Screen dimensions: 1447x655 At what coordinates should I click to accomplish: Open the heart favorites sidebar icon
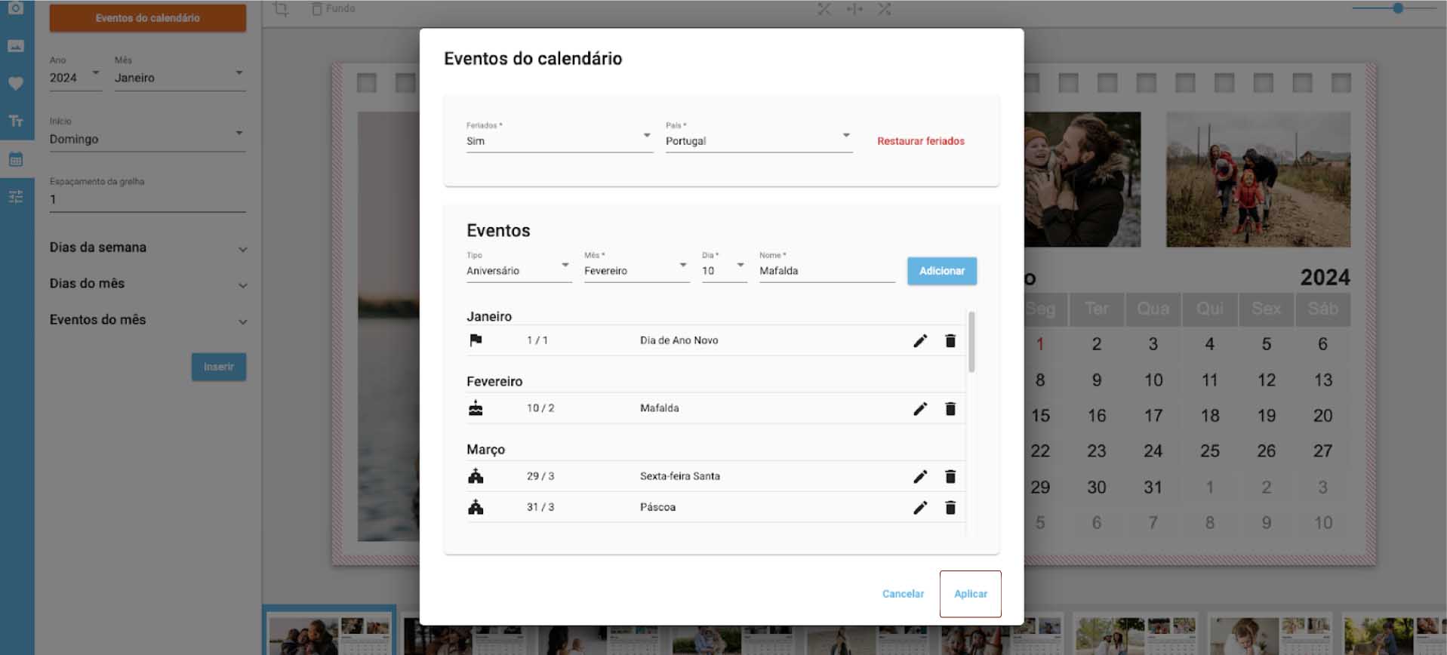click(16, 83)
